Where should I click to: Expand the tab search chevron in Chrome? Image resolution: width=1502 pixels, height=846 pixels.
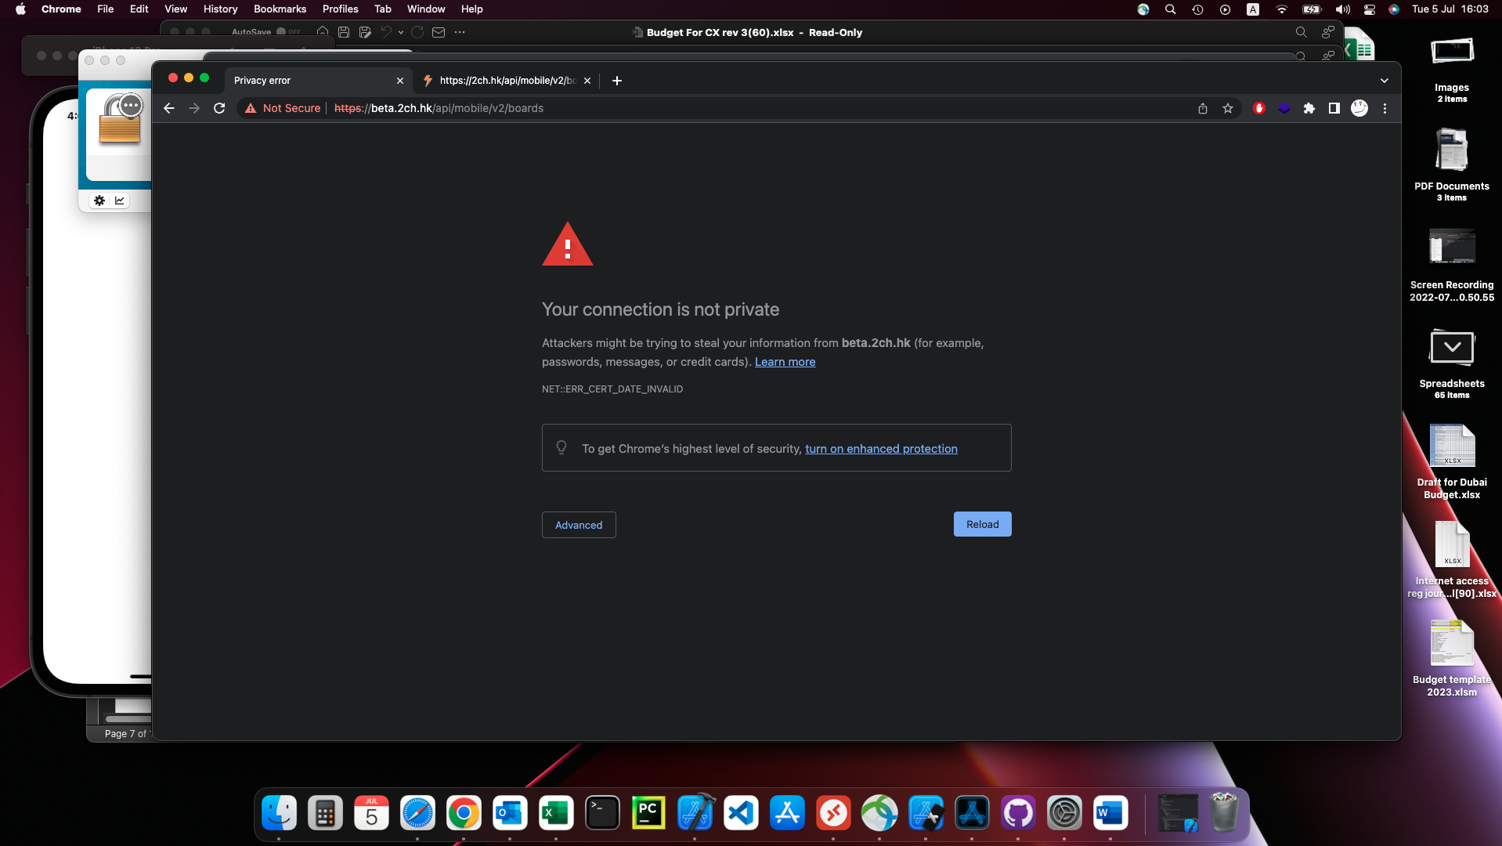(1385, 81)
